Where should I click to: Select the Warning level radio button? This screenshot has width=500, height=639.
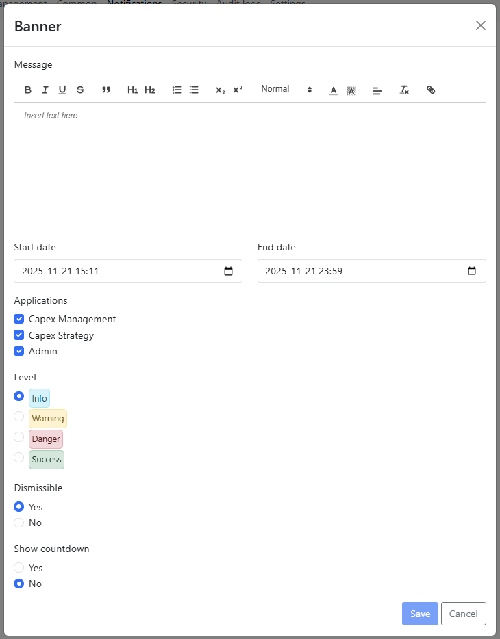coord(19,416)
